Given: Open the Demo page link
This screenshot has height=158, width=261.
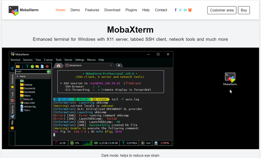Looking at the screenshot, I should [x=75, y=10].
